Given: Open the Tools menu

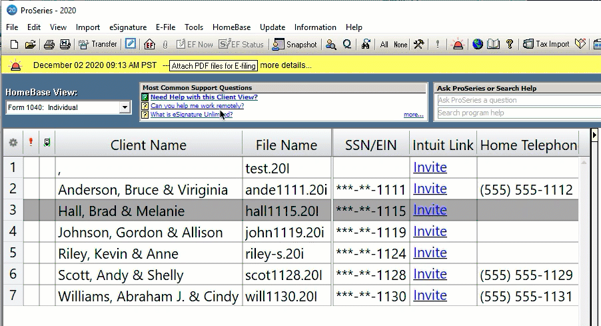Looking at the screenshot, I should (x=194, y=27).
